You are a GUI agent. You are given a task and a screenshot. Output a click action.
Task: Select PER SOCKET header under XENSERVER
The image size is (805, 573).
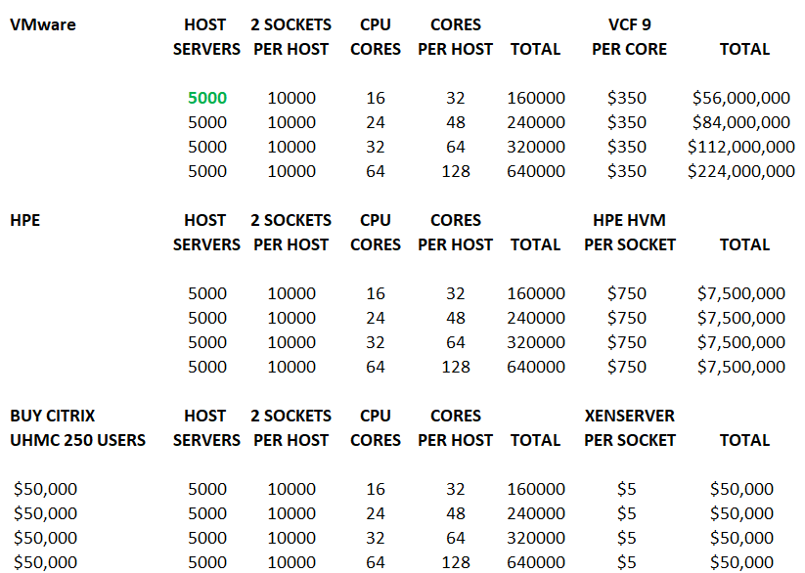point(629,440)
